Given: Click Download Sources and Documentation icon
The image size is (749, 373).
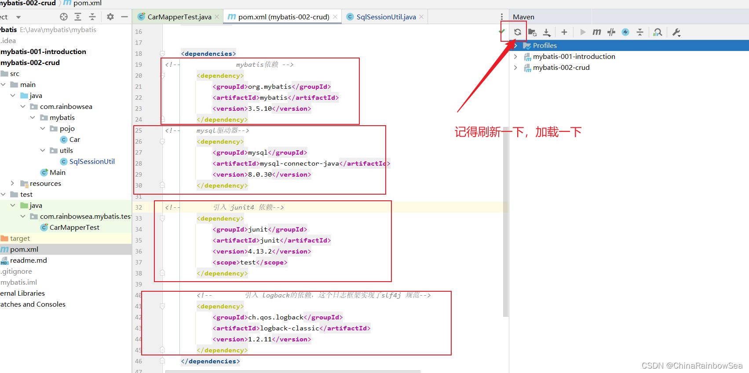Looking at the screenshot, I should coord(547,32).
